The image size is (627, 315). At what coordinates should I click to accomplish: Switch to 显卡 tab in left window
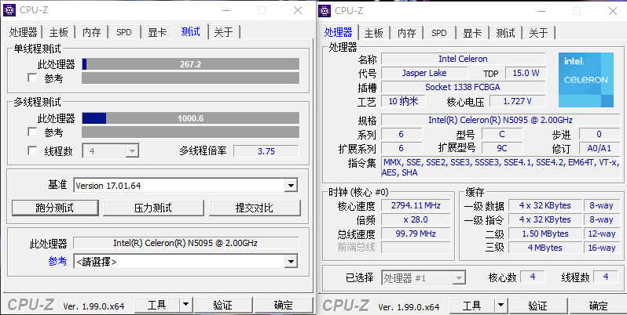coord(157,32)
